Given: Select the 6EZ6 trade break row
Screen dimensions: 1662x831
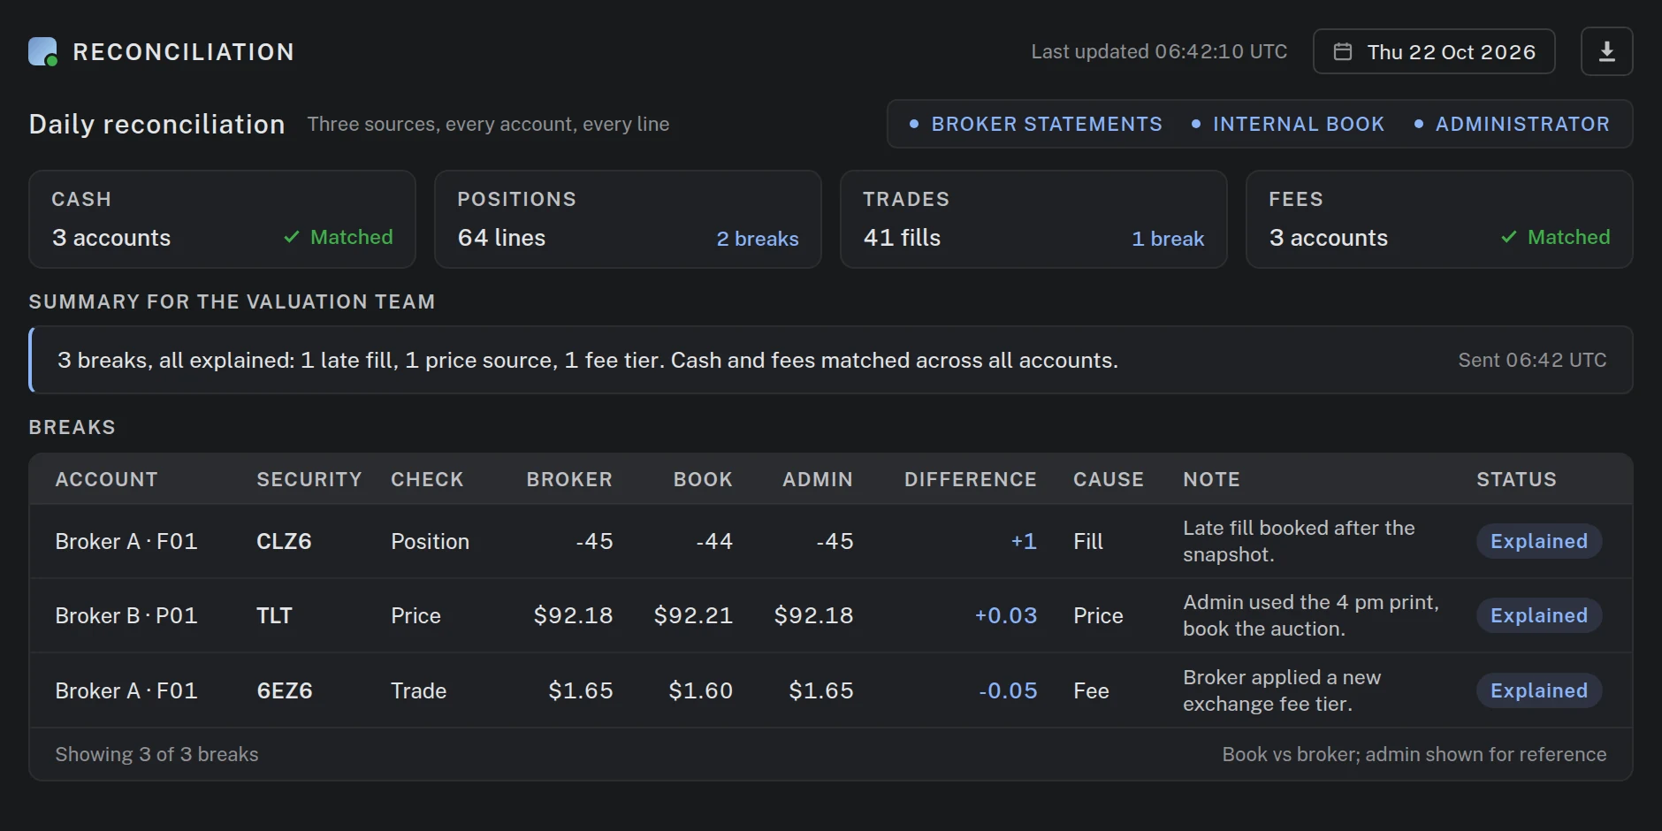Looking at the screenshot, I should click(831, 690).
